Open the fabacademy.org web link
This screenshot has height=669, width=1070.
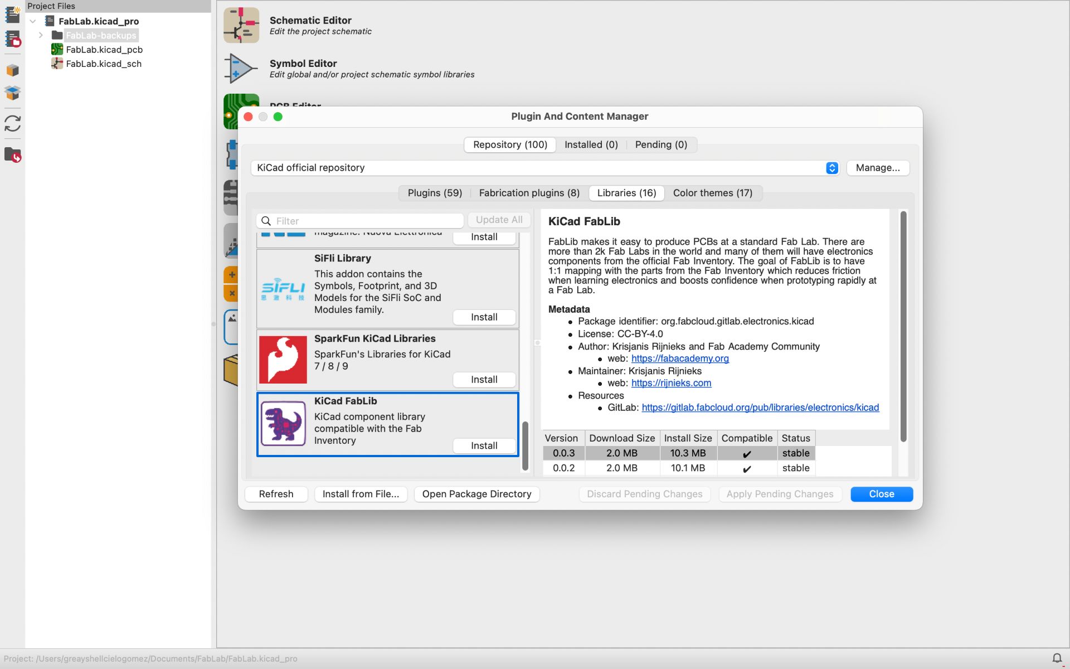point(680,358)
